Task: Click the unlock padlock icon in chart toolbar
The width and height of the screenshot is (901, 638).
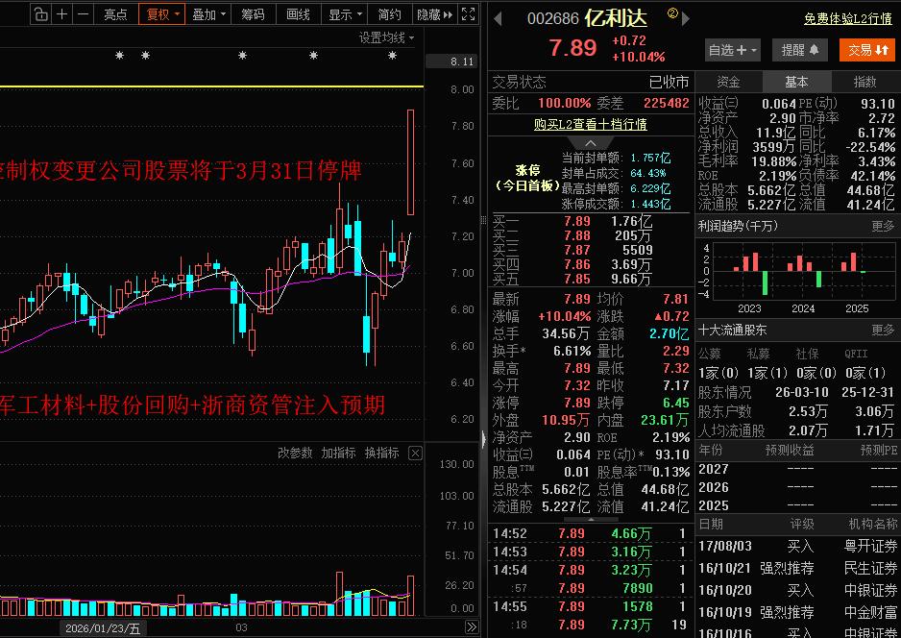Action: [x=40, y=14]
